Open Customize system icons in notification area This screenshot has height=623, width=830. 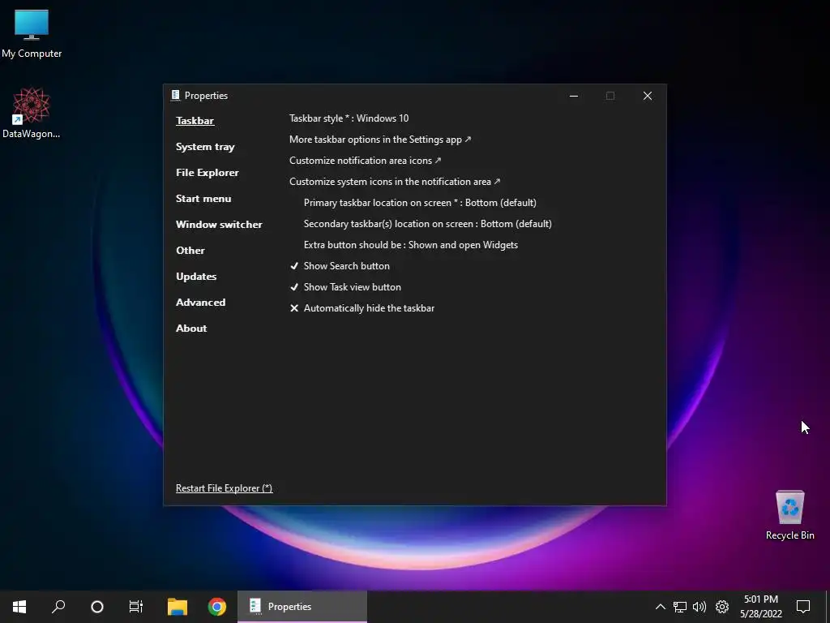pyautogui.click(x=395, y=182)
